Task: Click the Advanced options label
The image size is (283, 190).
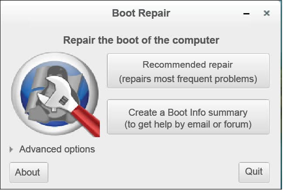Action: click(57, 149)
